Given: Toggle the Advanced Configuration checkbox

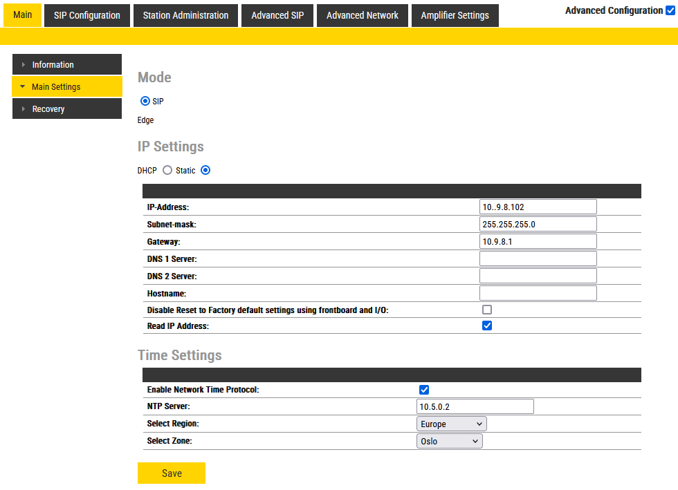Looking at the screenshot, I should coord(670,10).
